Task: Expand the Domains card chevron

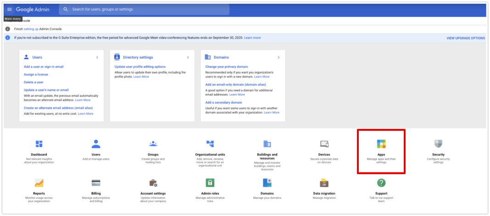Action: 278,57
